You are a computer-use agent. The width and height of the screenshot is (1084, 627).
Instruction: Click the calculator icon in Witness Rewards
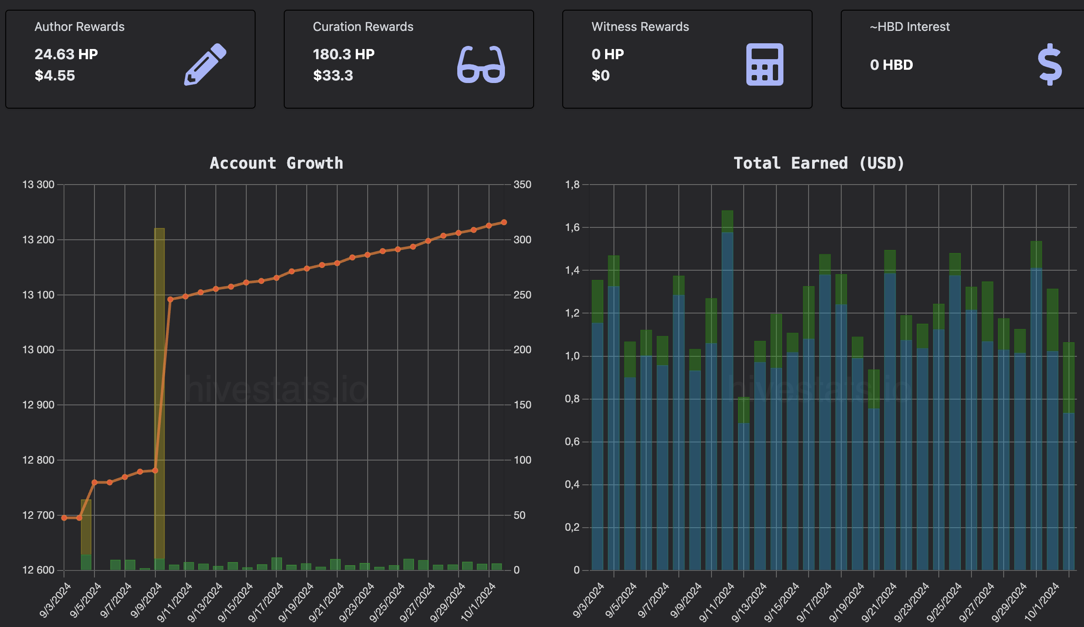764,64
